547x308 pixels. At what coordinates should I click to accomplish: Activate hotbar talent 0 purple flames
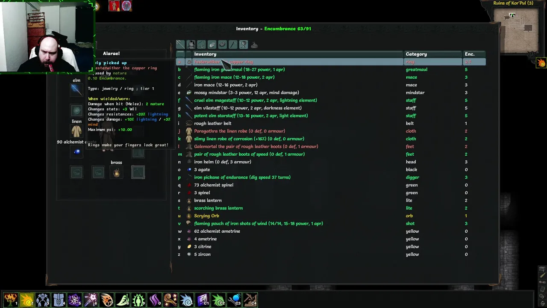point(155,299)
